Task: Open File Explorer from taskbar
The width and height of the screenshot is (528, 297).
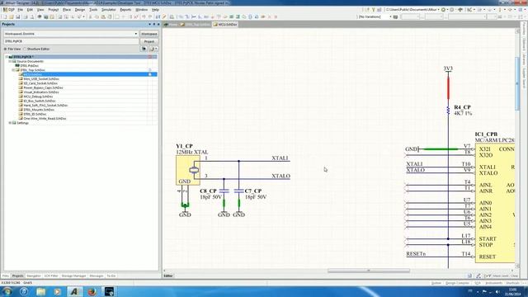Action: (x=40, y=291)
